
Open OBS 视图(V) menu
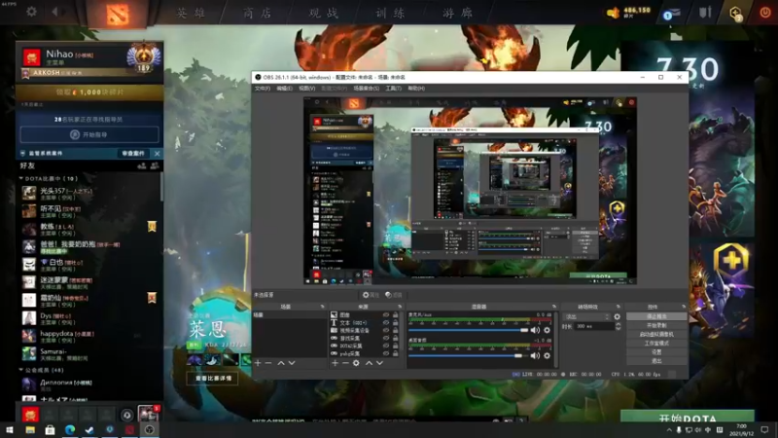coord(306,89)
